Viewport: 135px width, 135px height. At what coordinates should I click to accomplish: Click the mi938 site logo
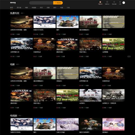click(13, 3)
